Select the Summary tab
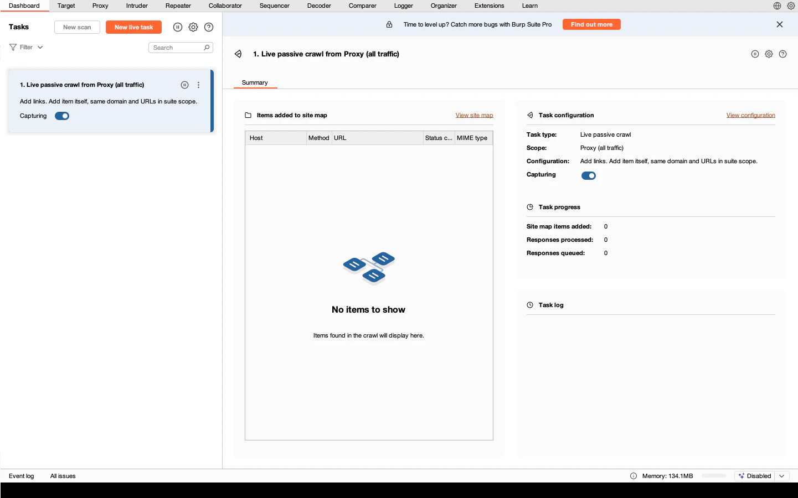Screen dimensions: 798x498 tap(255, 82)
